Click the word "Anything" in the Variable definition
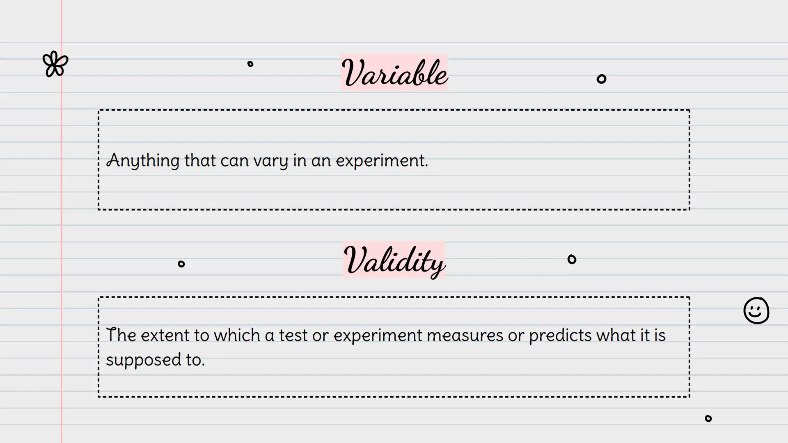The height and width of the screenshot is (443, 788). click(143, 160)
